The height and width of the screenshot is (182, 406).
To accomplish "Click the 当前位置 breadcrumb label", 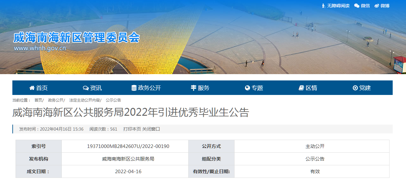I will tap(22, 100).
